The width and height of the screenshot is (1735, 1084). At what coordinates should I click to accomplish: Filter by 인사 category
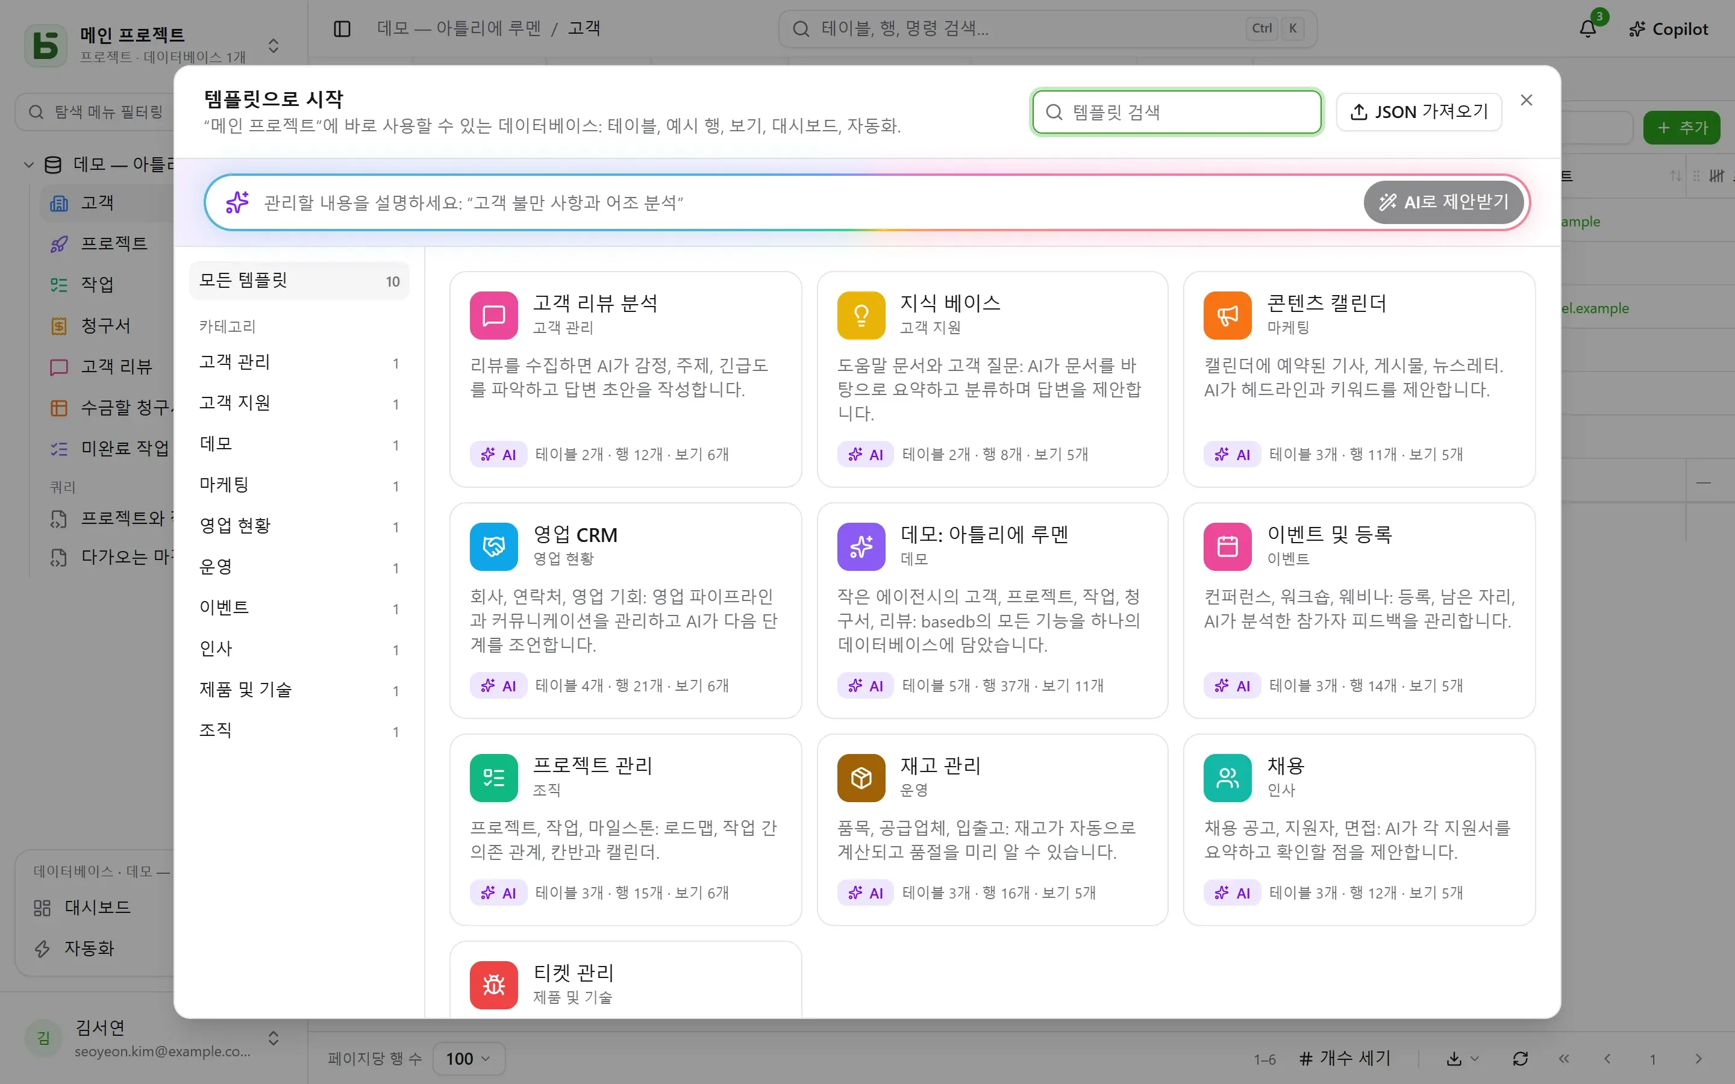tap(299, 649)
